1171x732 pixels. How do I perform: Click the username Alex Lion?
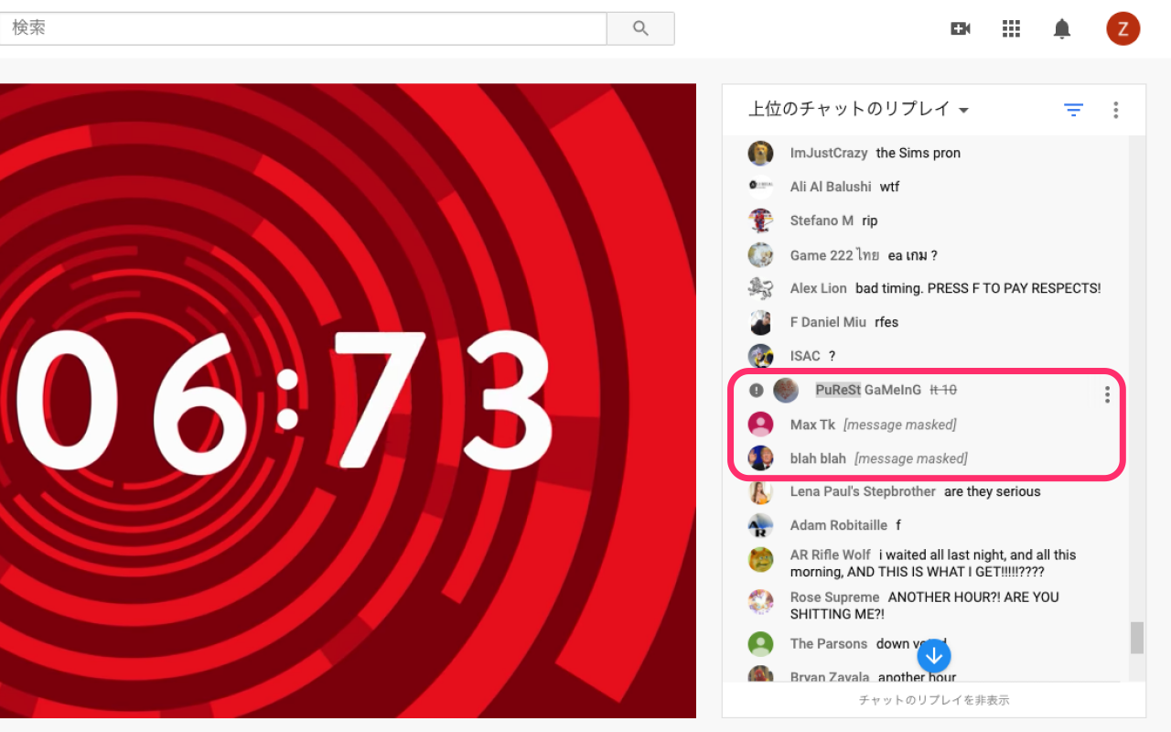click(x=819, y=288)
